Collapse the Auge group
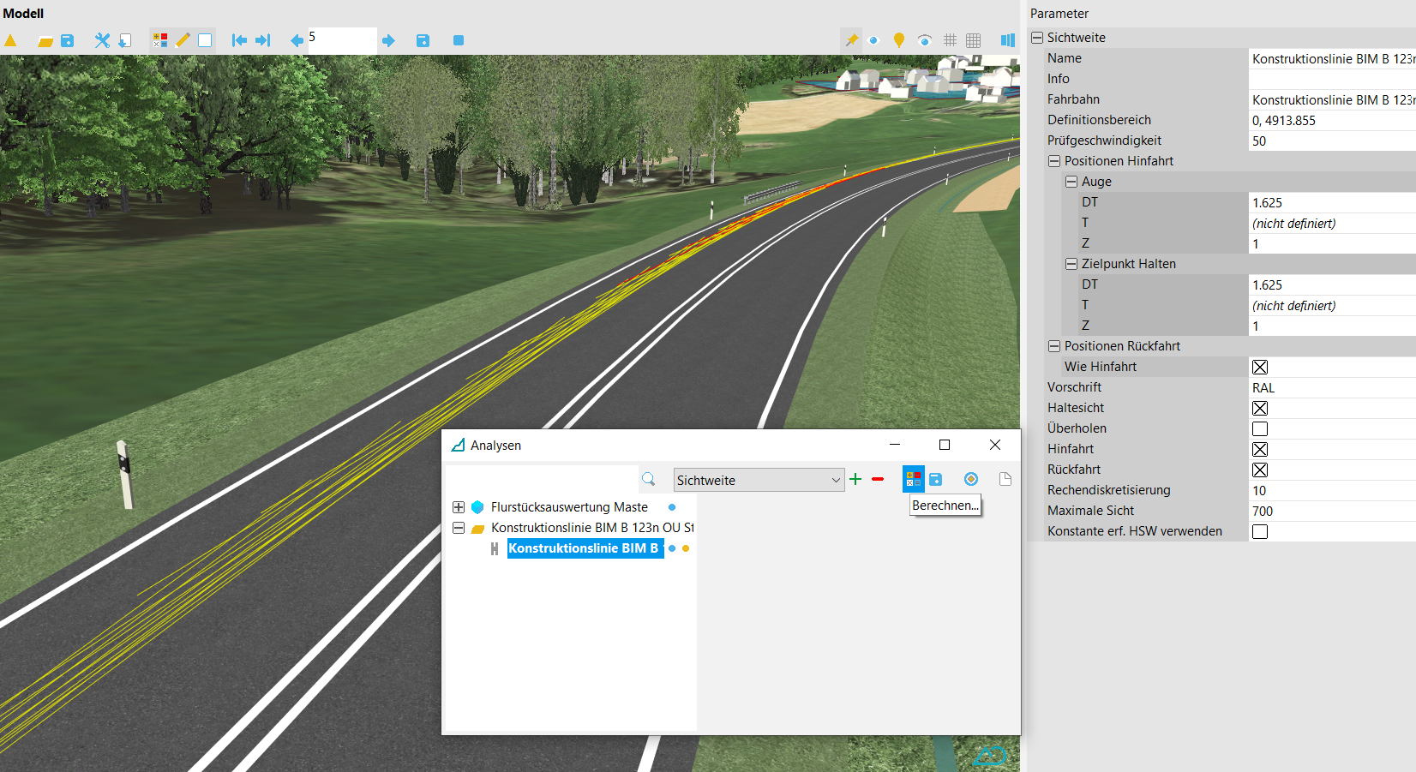This screenshot has width=1416, height=772. point(1071,182)
